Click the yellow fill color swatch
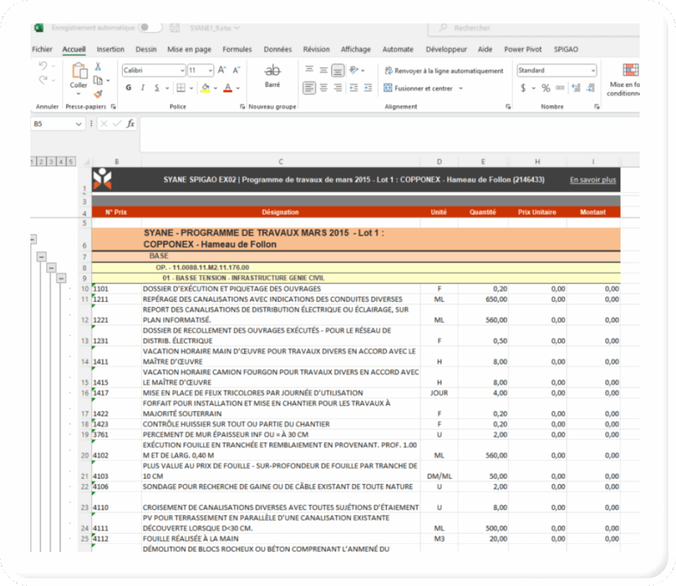The image size is (676, 586). point(205,88)
